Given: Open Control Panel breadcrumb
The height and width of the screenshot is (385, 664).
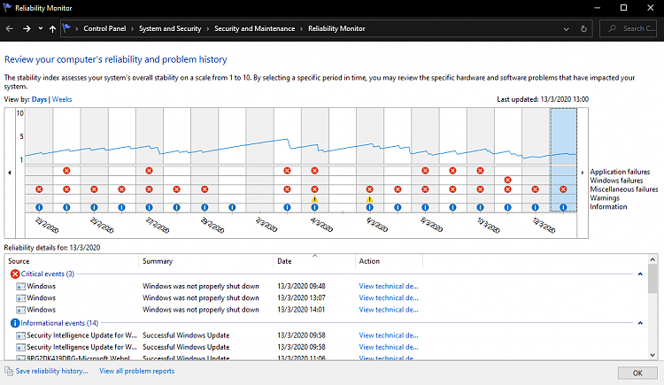Looking at the screenshot, I should [x=104, y=29].
